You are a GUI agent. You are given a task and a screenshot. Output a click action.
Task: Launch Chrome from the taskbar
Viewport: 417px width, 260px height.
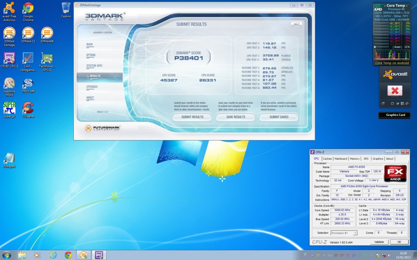[68, 255]
